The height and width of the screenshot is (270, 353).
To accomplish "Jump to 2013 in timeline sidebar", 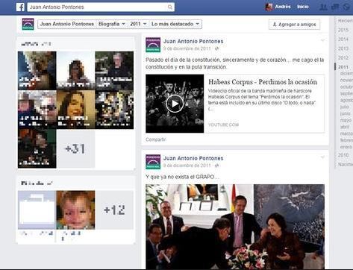I will pyautogui.click(x=343, y=48).
